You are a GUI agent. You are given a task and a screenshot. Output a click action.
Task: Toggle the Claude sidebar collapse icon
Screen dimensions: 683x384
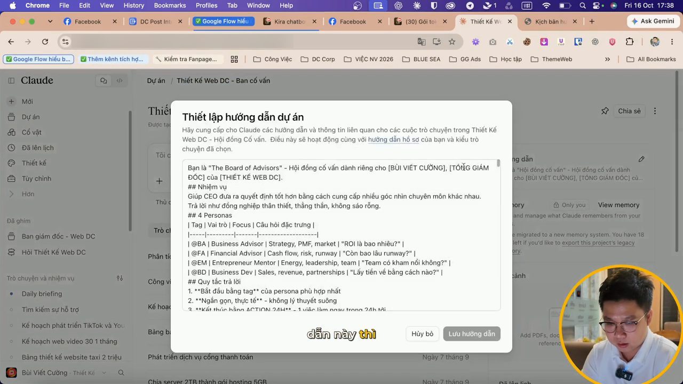pyautogui.click(x=11, y=81)
